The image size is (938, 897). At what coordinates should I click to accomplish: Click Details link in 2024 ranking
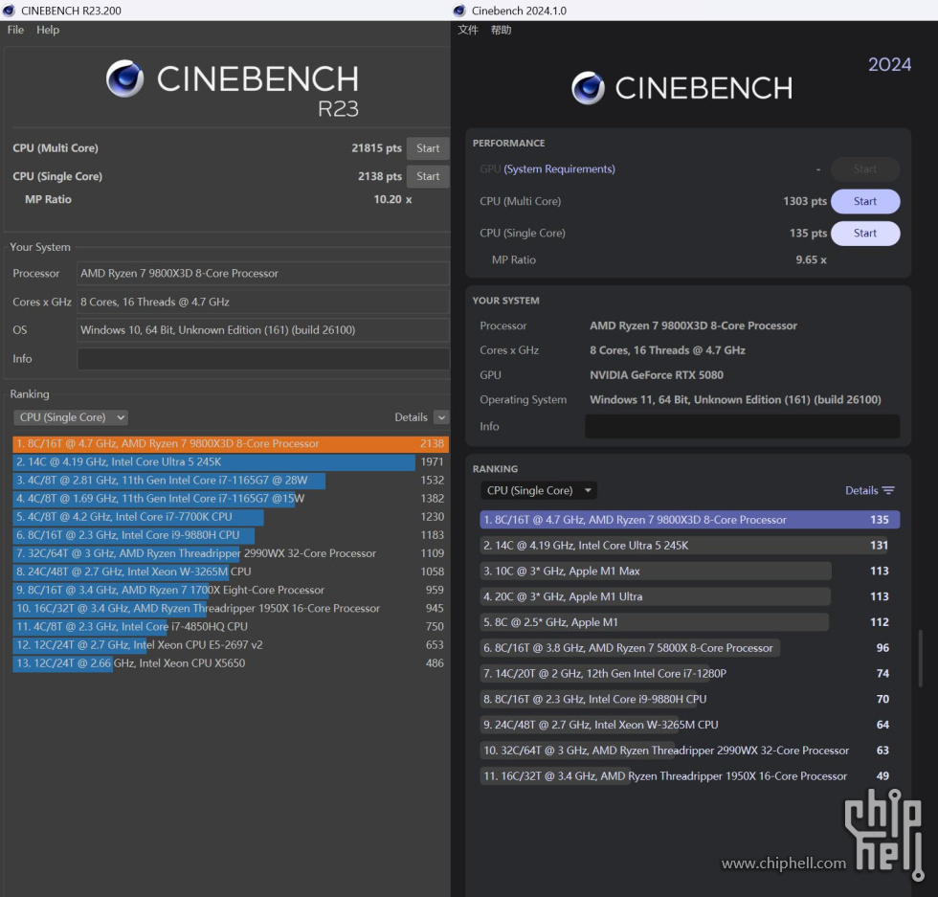pos(861,490)
